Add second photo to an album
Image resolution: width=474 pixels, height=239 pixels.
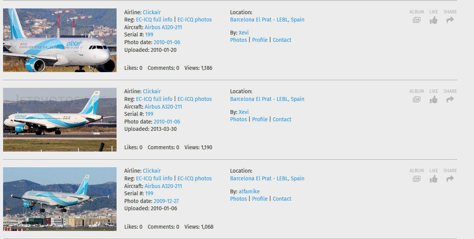tap(416, 99)
